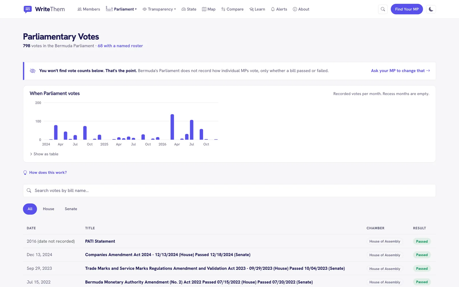Click the crossed-out eye icon in banner
The height and width of the screenshot is (287, 459).
click(33, 71)
